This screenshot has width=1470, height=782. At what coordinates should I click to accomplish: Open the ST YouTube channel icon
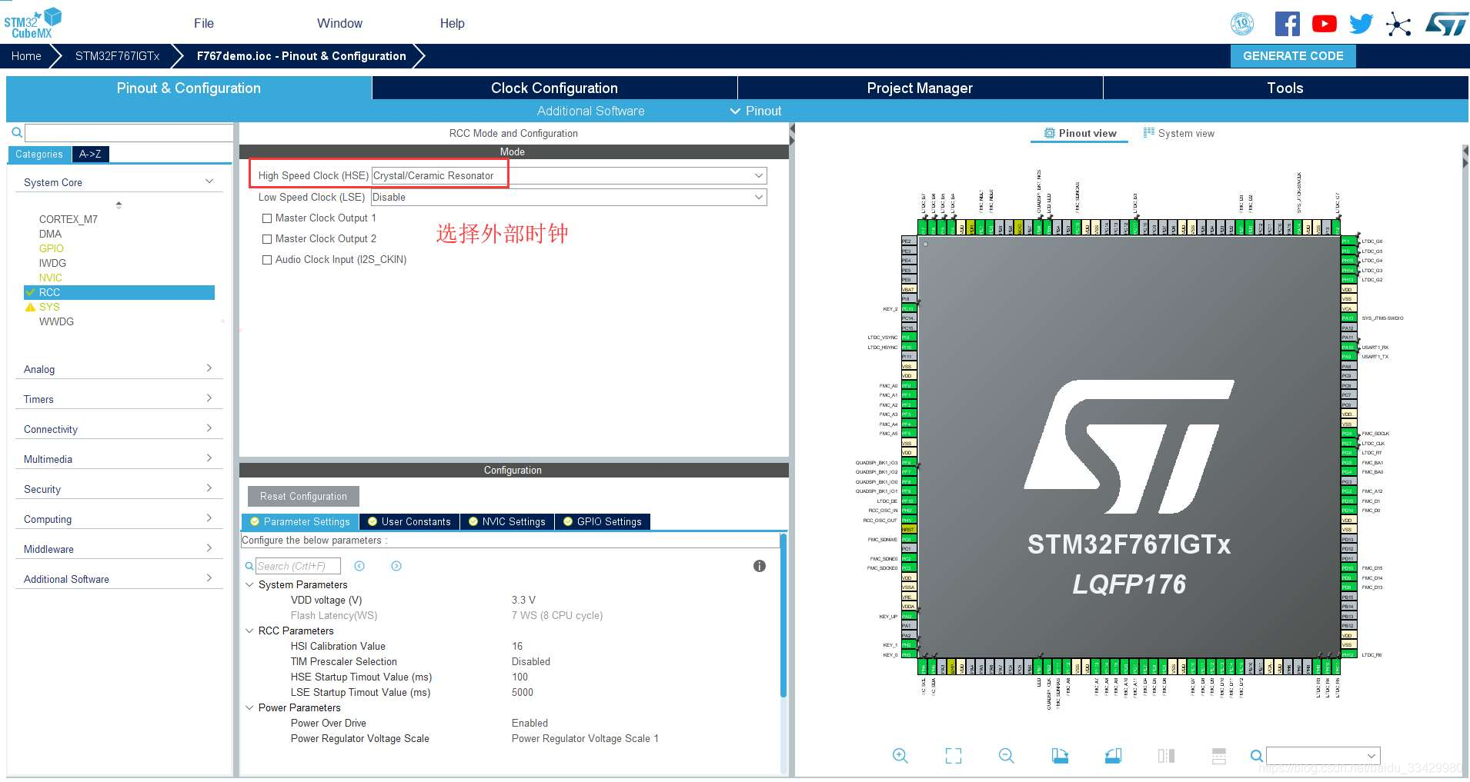coord(1325,24)
